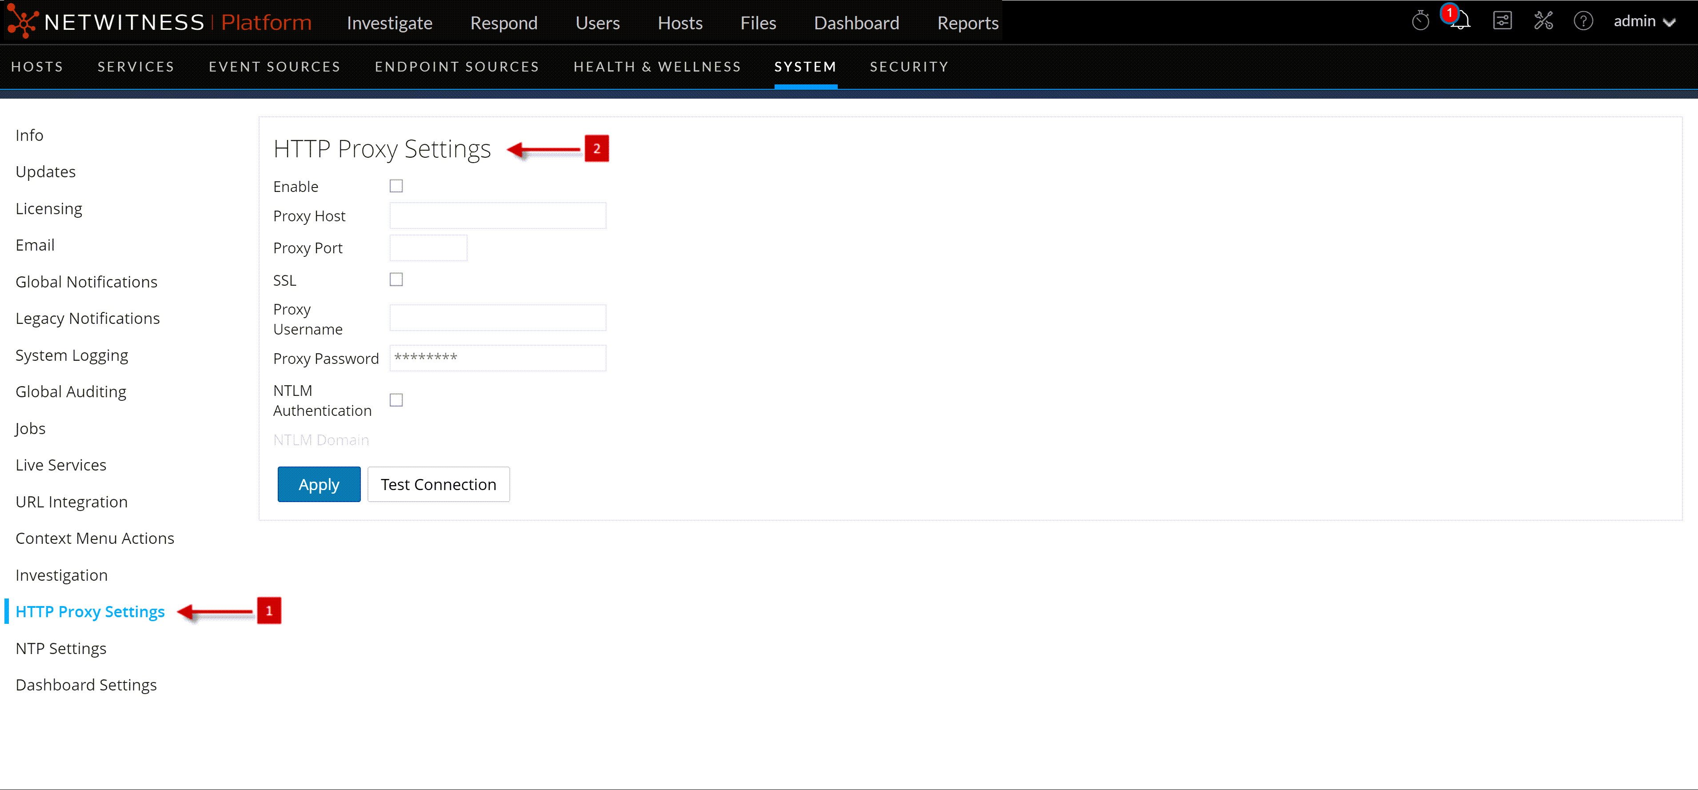Click the Proxy Host input field
This screenshot has width=1698, height=790.
point(498,216)
